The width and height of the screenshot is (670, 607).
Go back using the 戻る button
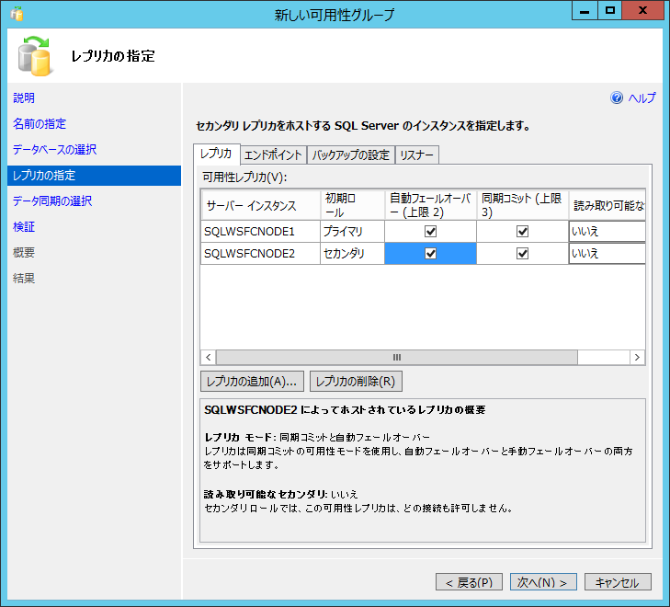470,582
